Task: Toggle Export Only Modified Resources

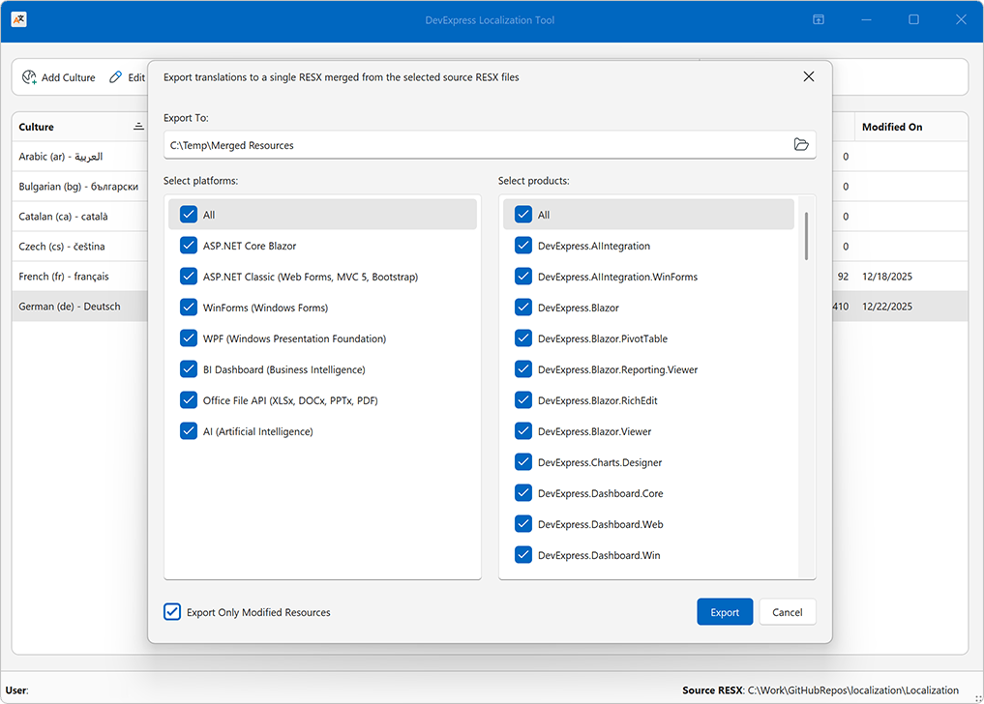Action: point(172,611)
